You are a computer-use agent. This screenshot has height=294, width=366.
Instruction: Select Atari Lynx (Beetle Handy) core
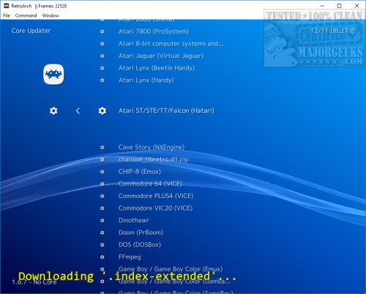(x=157, y=68)
